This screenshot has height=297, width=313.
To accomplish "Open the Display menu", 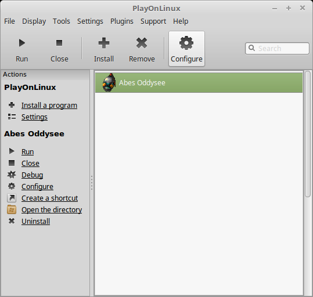I will (34, 21).
